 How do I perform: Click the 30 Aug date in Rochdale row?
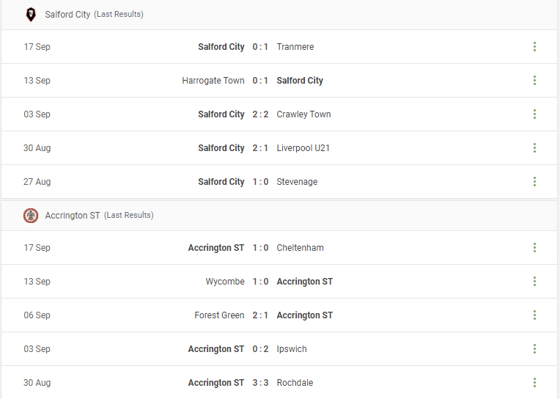click(37, 383)
